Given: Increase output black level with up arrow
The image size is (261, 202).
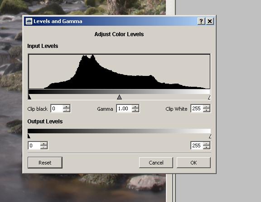Looking at the screenshot, I should pyautogui.click(x=44, y=144).
